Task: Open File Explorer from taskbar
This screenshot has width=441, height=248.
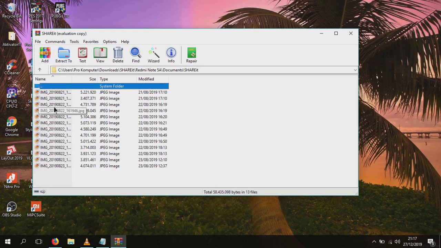Action: tap(71, 242)
